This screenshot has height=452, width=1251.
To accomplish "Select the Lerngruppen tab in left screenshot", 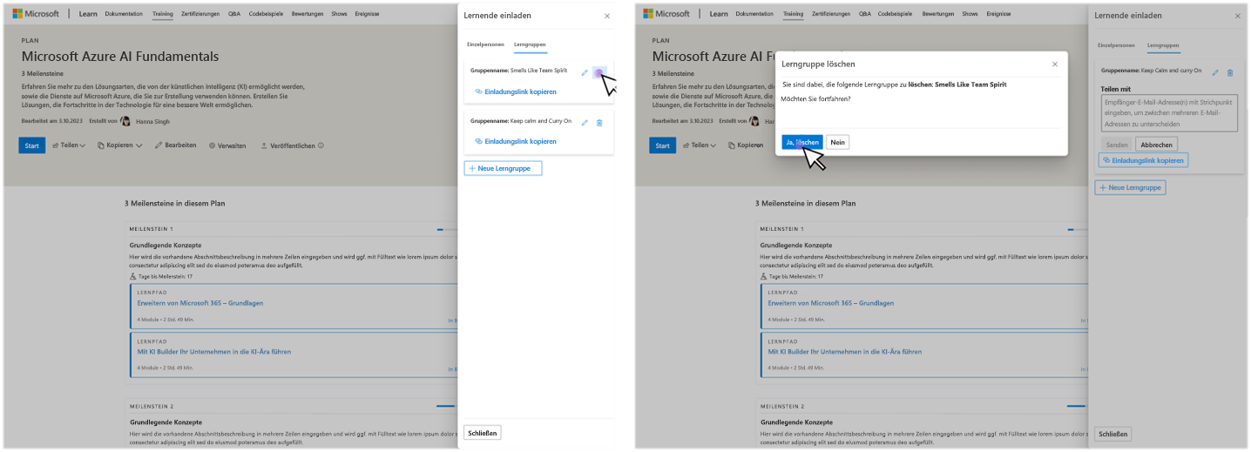I will click(x=530, y=44).
